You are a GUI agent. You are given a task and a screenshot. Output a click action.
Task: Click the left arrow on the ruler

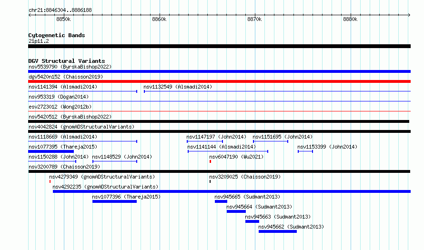coord(30,15)
